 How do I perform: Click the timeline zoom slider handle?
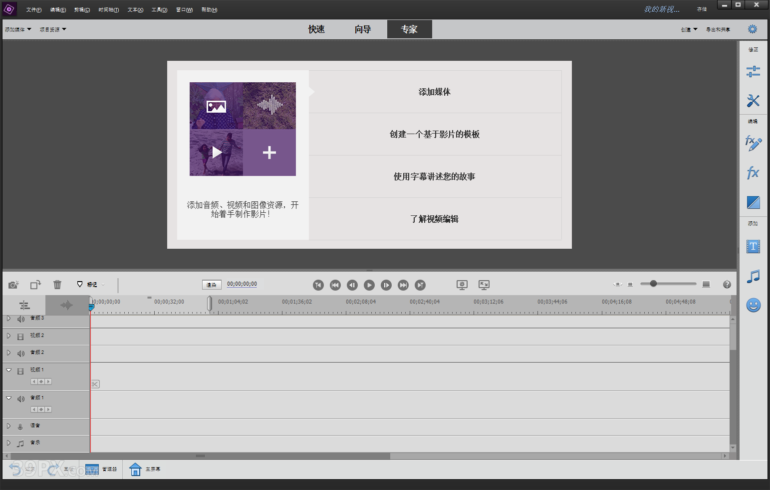(653, 284)
